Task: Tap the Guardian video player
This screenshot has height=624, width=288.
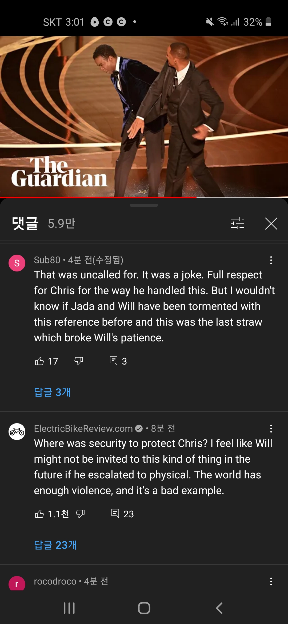Action: point(144,117)
